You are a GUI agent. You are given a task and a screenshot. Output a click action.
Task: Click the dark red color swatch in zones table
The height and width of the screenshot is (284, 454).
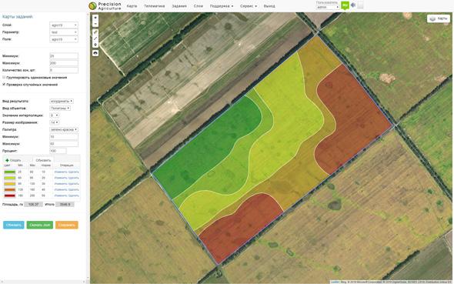(9, 195)
